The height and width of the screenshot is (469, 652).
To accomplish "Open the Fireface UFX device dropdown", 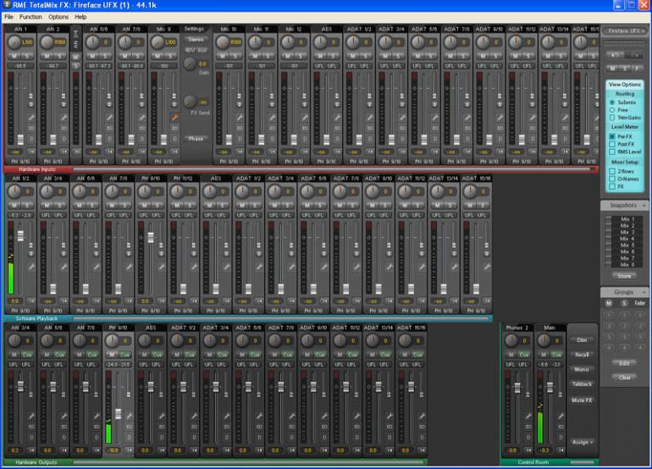I will (x=625, y=30).
